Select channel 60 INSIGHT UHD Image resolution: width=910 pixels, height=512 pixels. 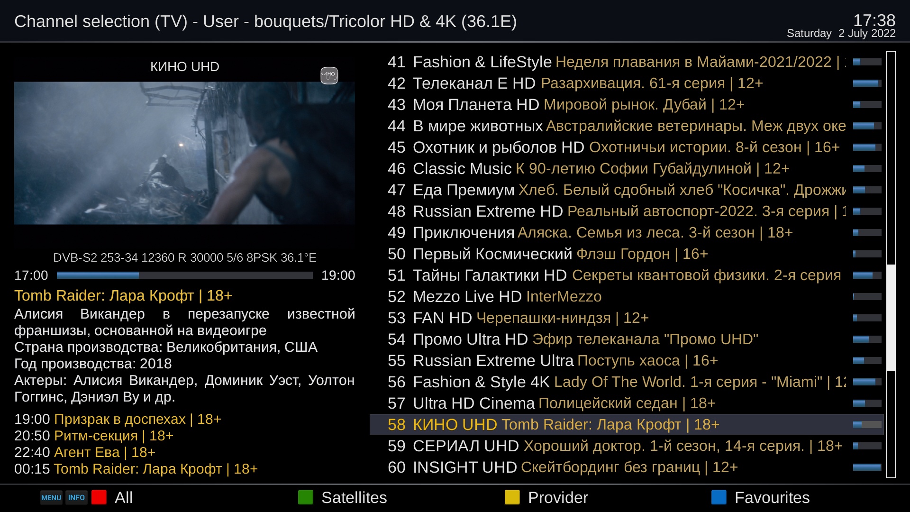[x=627, y=467]
